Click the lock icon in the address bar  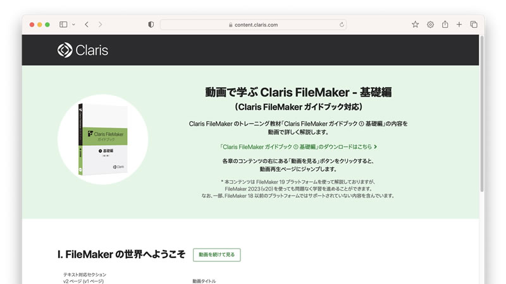[230, 25]
